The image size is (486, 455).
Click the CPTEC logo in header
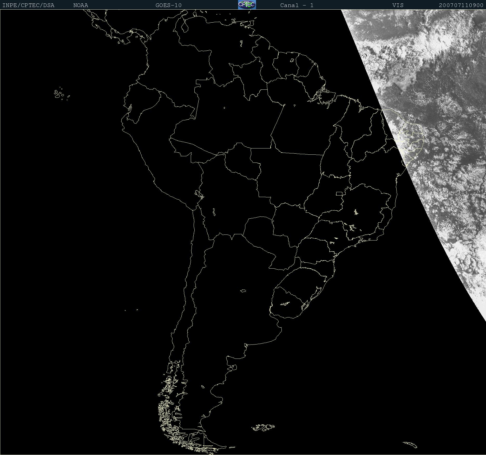click(247, 5)
